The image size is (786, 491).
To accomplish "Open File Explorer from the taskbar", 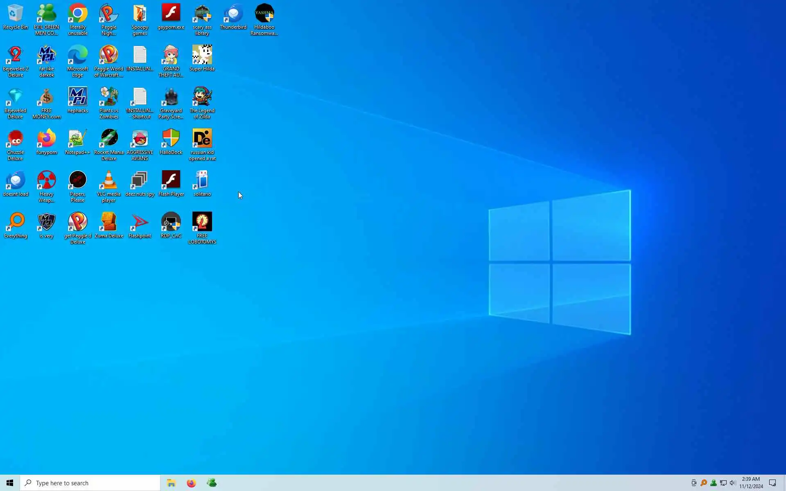I will pos(171,483).
